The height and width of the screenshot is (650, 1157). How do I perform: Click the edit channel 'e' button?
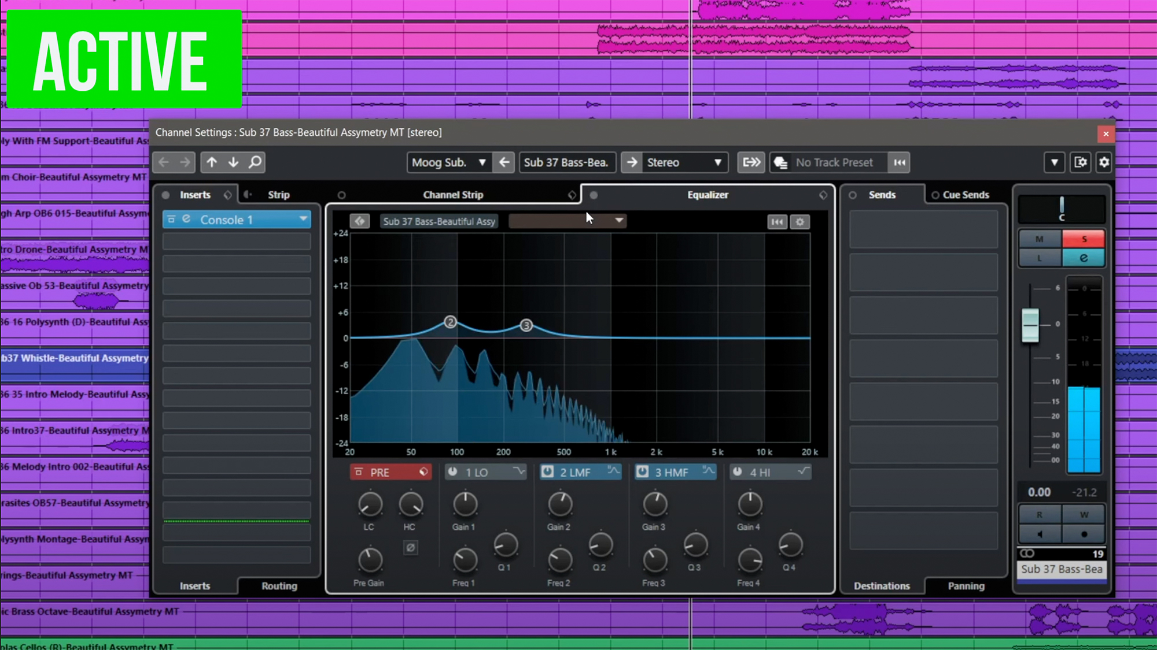[1084, 258]
